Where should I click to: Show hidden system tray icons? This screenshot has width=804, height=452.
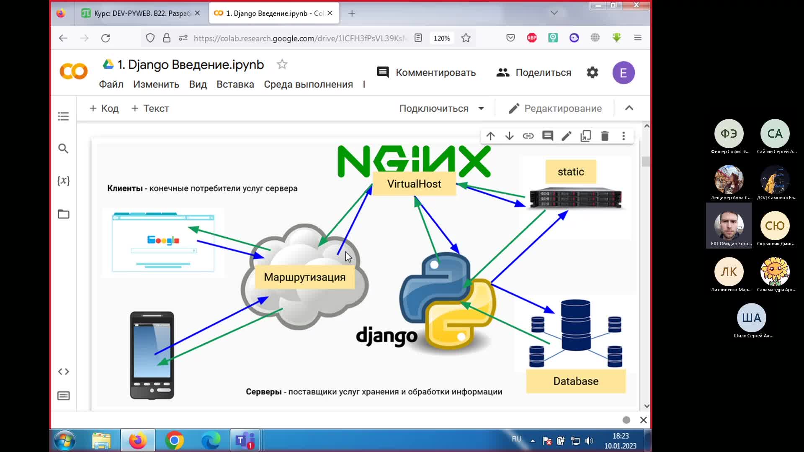point(533,441)
